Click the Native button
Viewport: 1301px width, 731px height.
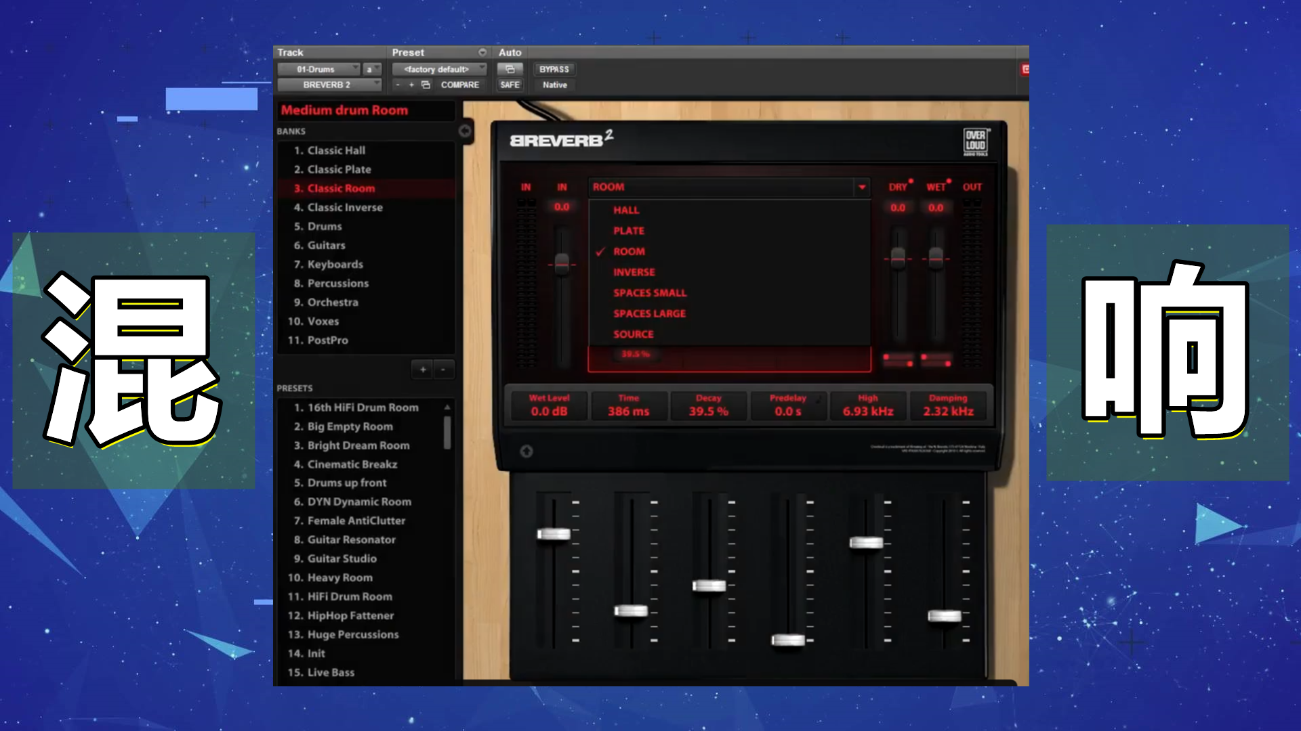(554, 85)
